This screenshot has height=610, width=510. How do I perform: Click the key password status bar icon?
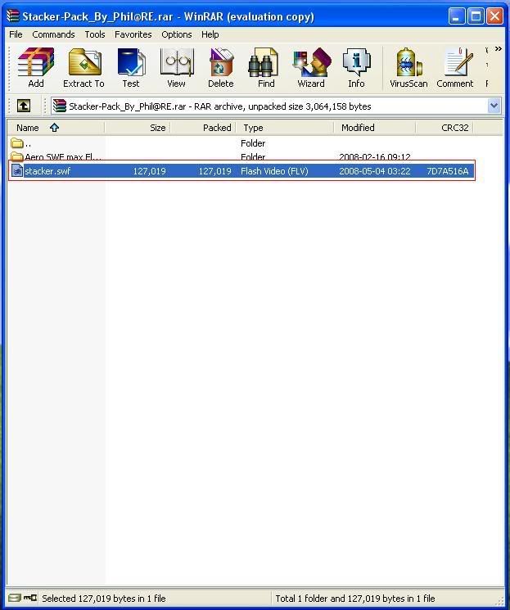tap(30, 598)
